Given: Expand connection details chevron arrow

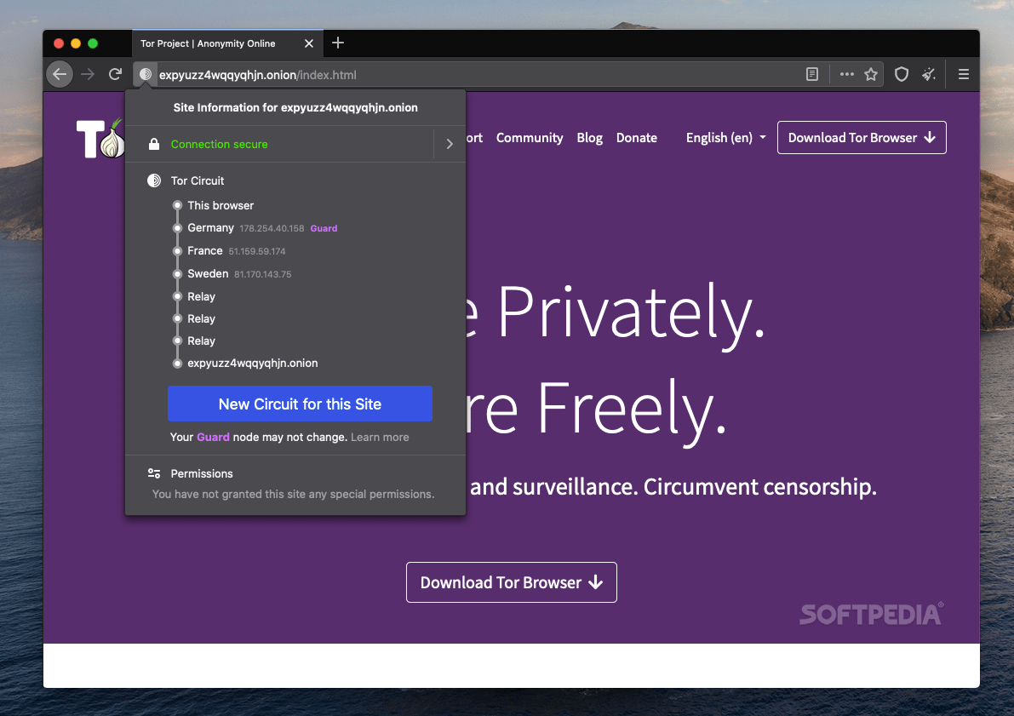Looking at the screenshot, I should [x=450, y=144].
